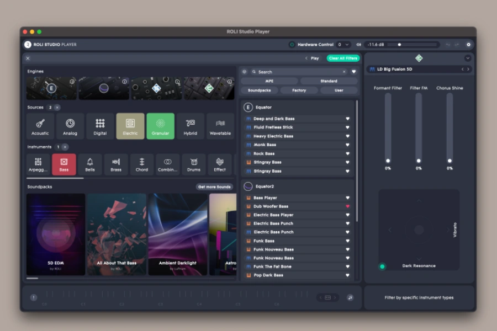Select the Analog source icon
497x331 pixels.
pyautogui.click(x=70, y=126)
